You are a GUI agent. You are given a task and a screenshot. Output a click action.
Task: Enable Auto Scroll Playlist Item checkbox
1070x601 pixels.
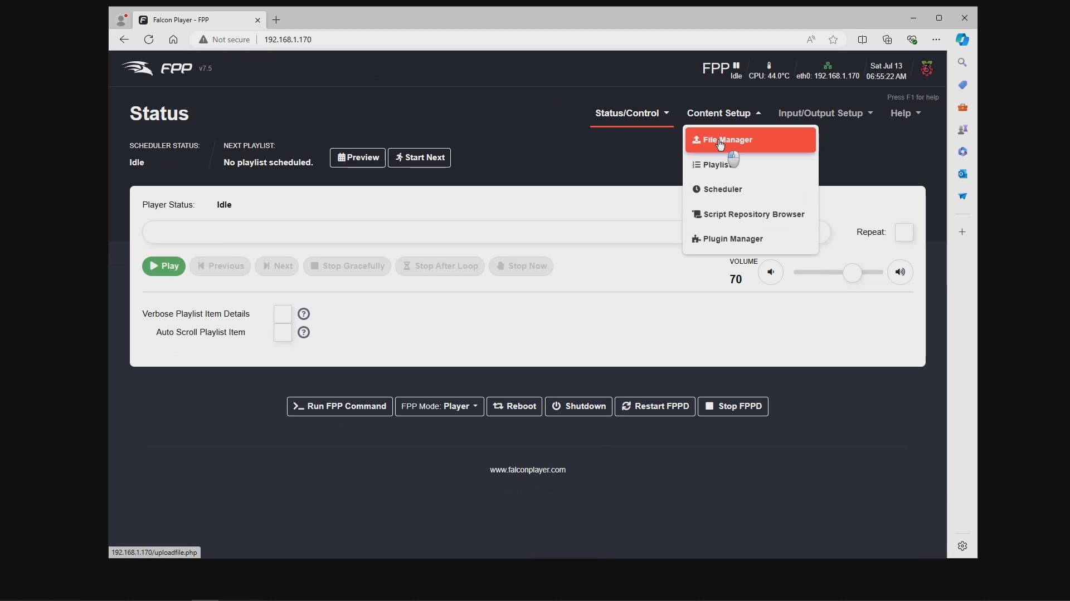tap(283, 332)
